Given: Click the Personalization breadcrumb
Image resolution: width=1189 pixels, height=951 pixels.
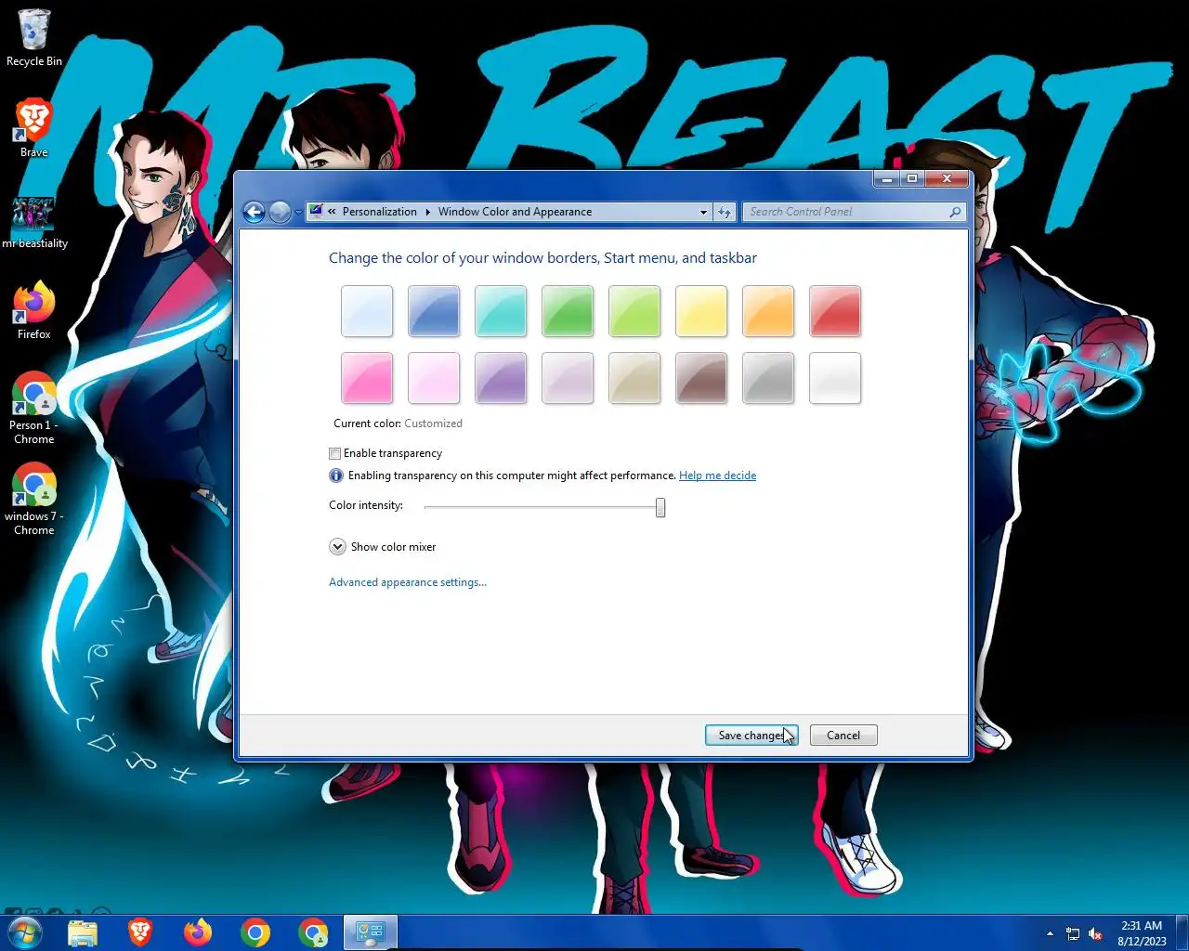Looking at the screenshot, I should pyautogui.click(x=380, y=212).
